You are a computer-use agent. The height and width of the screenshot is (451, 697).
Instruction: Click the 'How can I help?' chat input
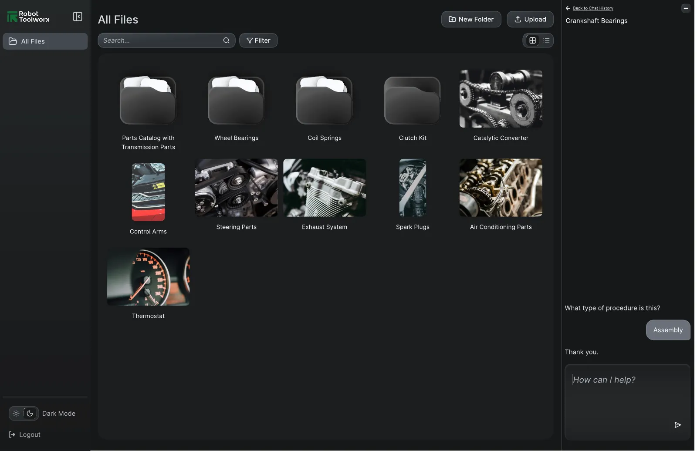coord(627,402)
